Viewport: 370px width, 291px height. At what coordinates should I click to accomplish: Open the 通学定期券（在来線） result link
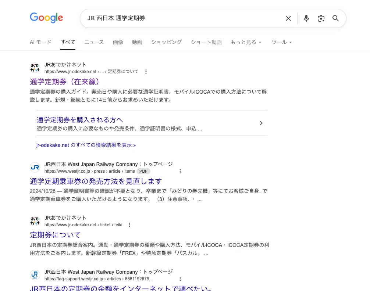tap(65, 82)
